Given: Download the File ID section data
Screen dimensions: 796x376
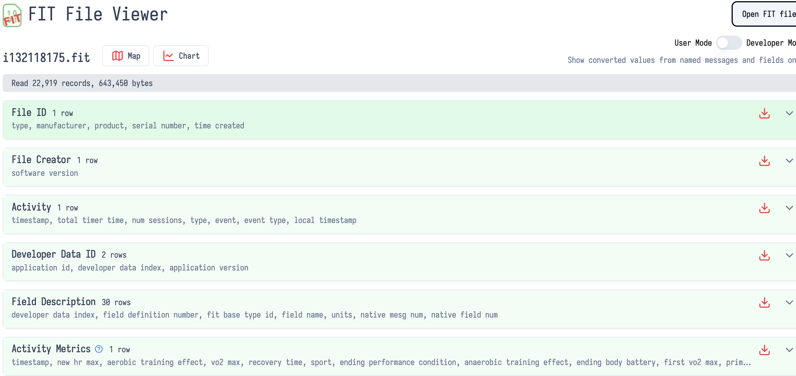Looking at the screenshot, I should pos(764,113).
